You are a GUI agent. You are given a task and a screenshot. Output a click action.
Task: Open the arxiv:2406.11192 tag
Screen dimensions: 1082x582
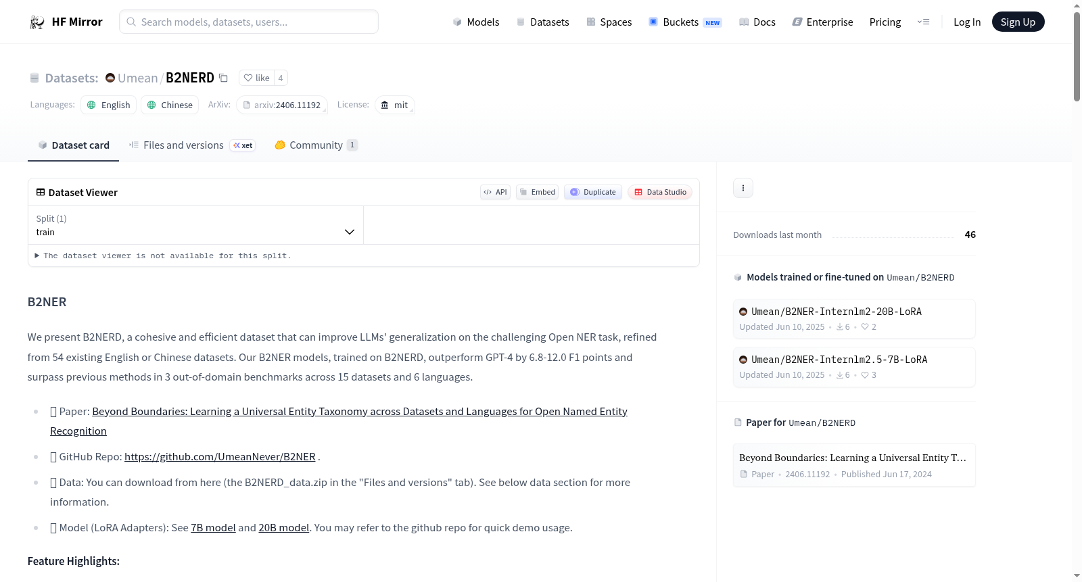coord(282,105)
